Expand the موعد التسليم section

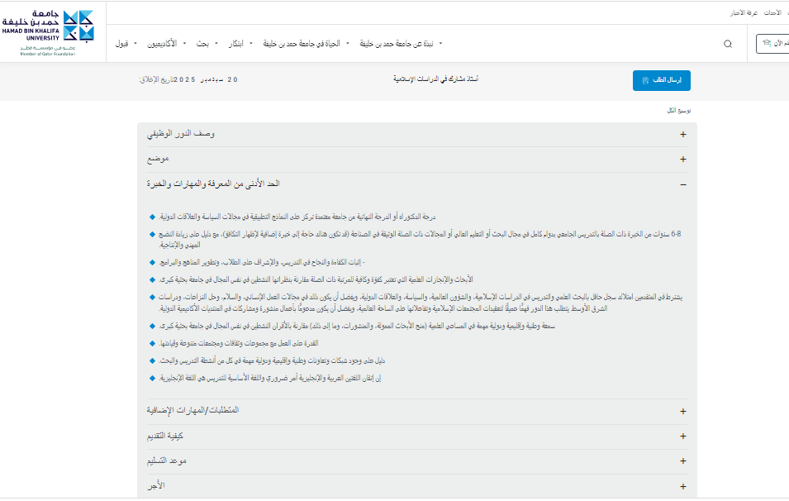coord(682,461)
